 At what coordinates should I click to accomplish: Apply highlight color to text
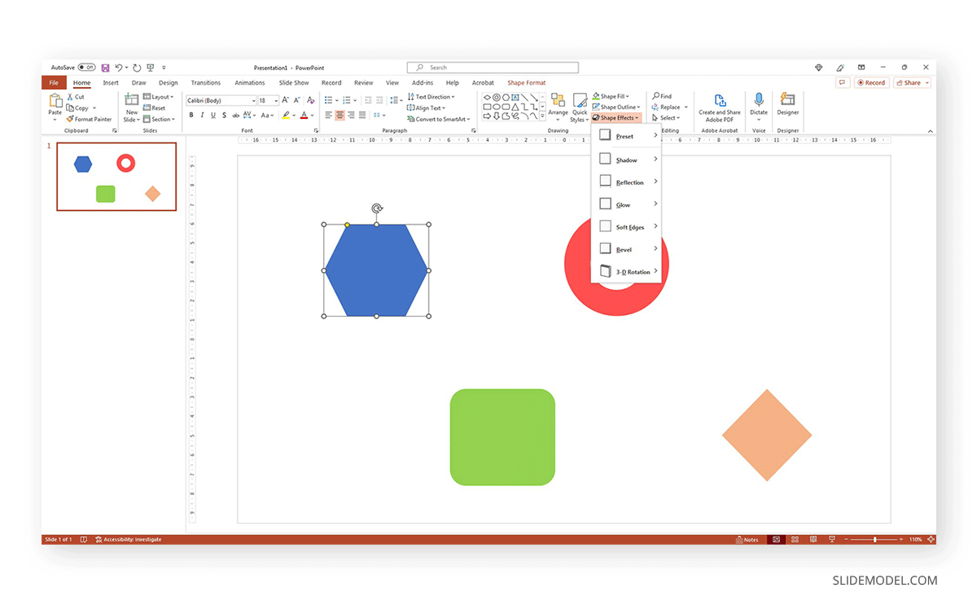pos(287,115)
